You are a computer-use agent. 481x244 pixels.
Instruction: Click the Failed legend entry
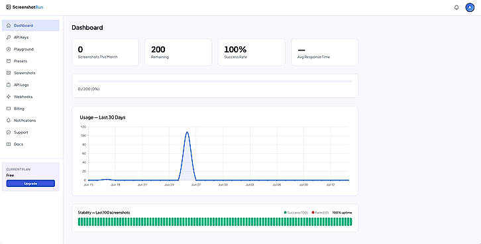pos(320,212)
